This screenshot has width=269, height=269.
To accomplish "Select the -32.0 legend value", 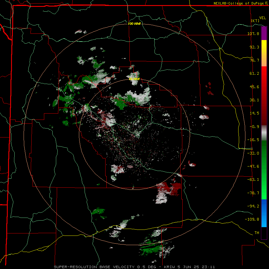I will point(253,153).
